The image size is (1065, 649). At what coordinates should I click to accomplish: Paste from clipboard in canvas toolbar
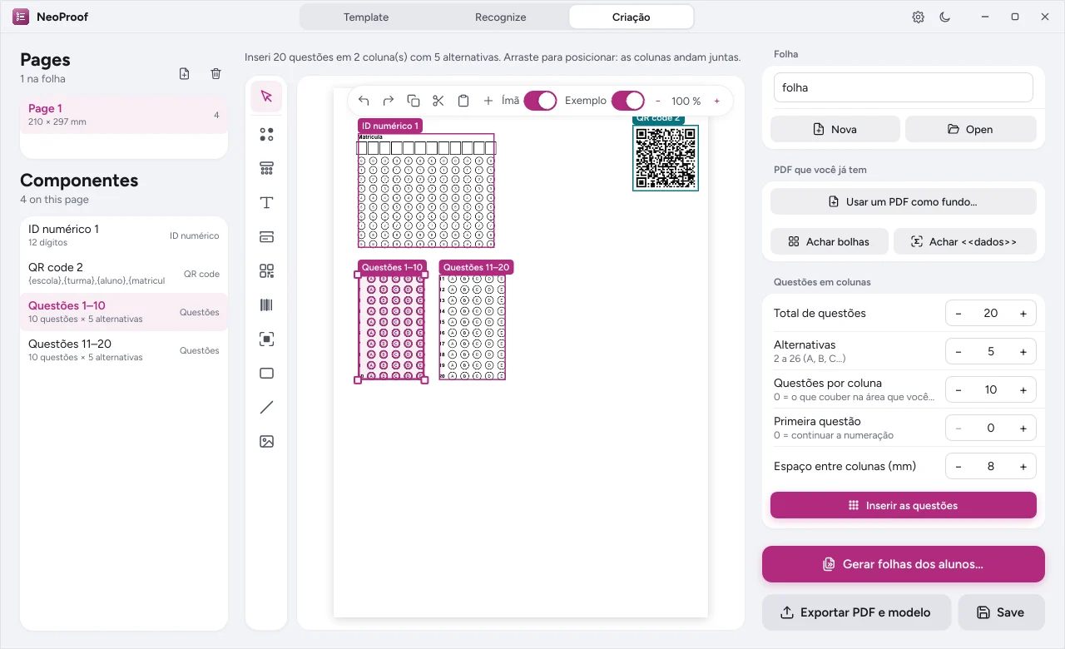coord(463,101)
